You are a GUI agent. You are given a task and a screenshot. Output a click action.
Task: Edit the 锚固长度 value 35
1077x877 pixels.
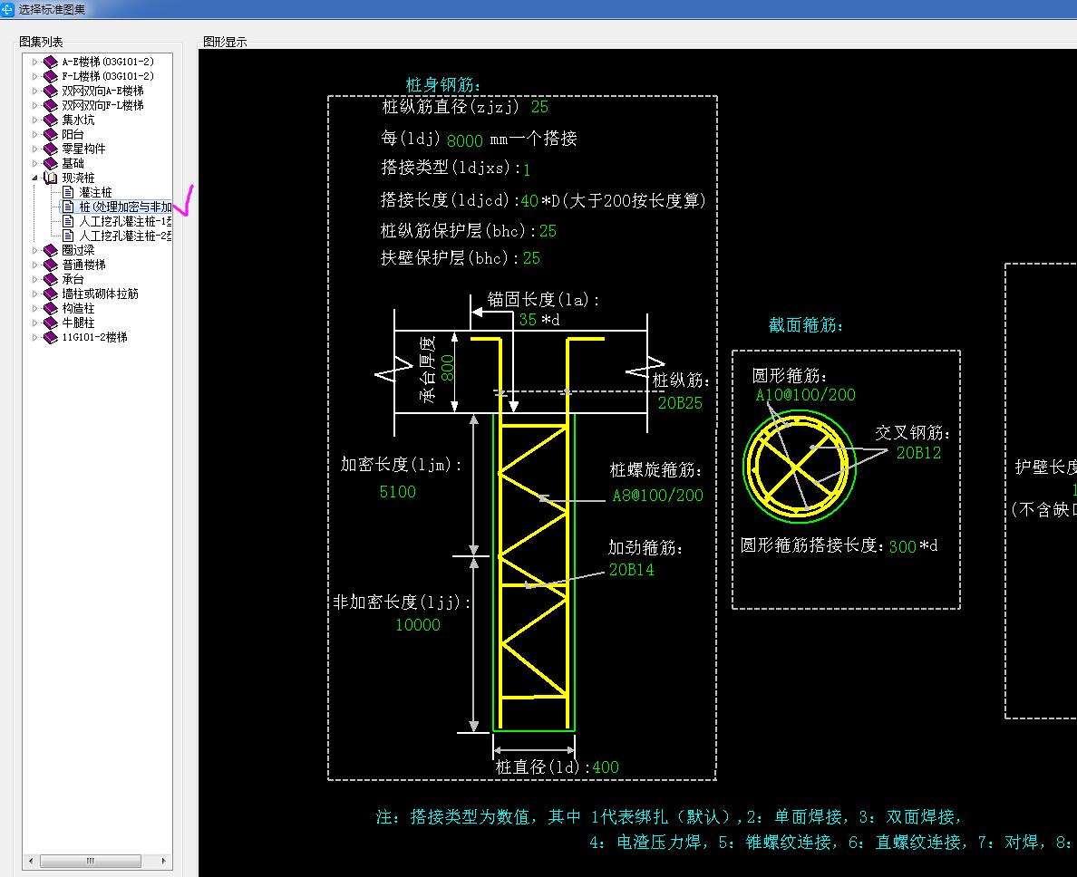coord(528,320)
